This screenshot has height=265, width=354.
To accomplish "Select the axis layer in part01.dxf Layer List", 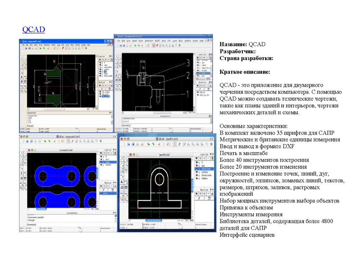I will coord(204,166).
